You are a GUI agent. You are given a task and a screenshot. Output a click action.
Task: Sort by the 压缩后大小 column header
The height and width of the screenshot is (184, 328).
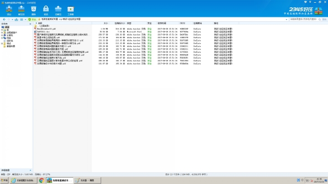coord(119,23)
